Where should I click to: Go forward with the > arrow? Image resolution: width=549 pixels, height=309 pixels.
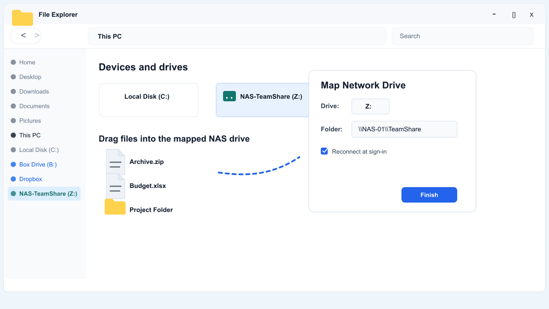tap(37, 35)
